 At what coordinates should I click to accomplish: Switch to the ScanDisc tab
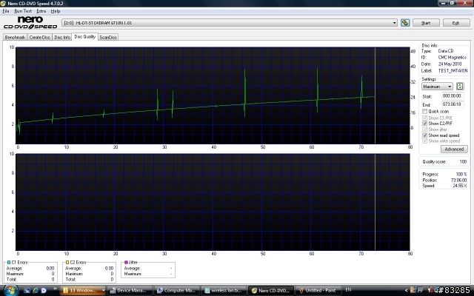[x=108, y=37]
